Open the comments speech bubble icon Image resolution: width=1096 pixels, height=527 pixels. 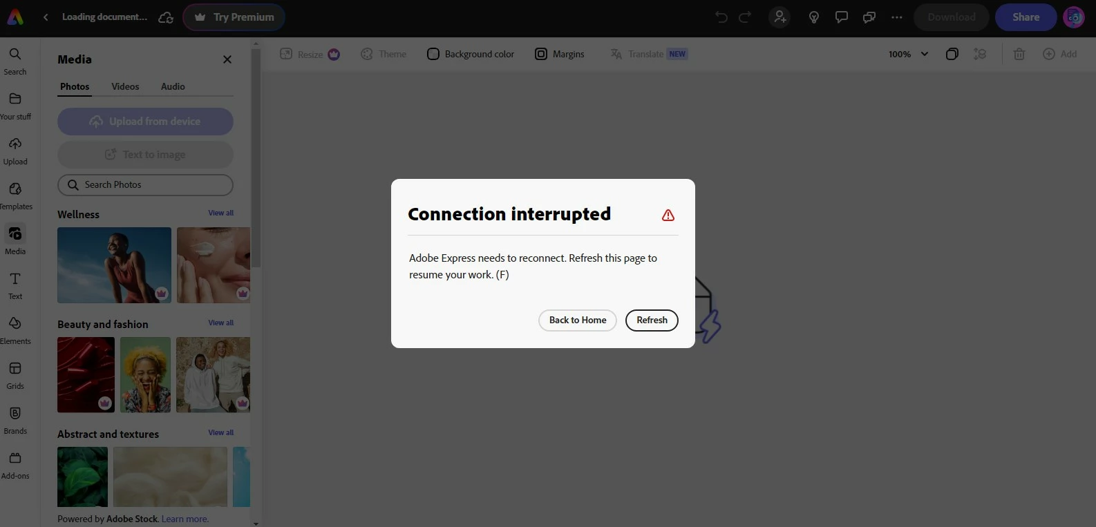point(842,17)
